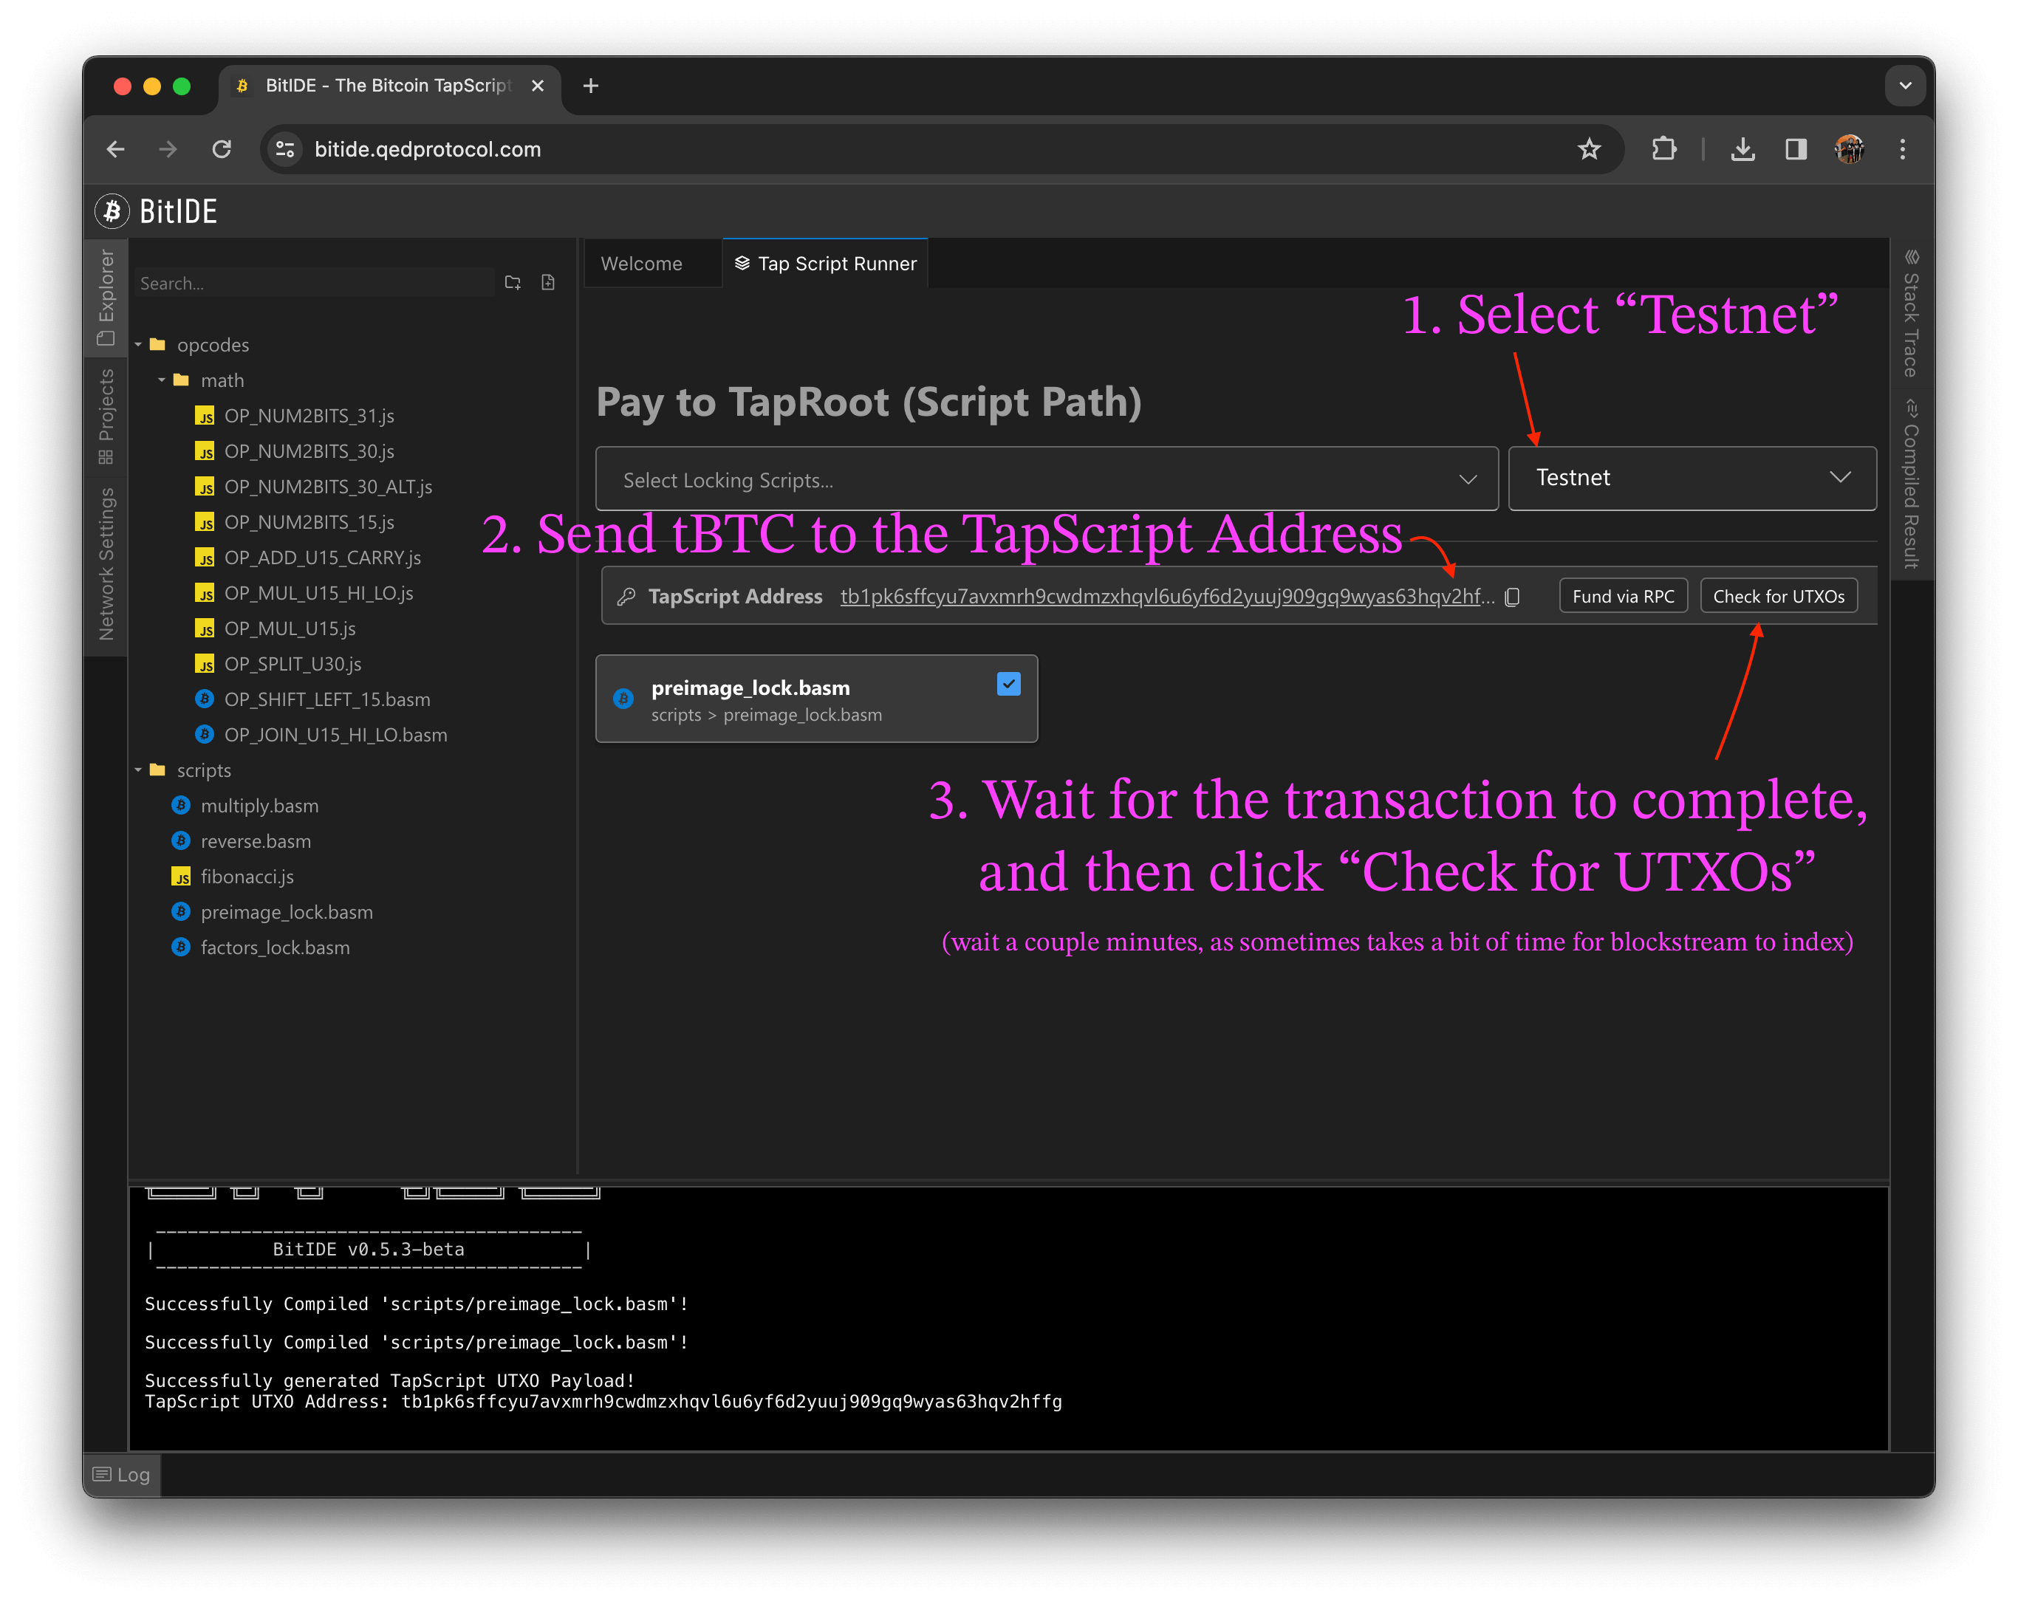Click the key icon beside TapScript Address
Screen dimensions: 2018x1607
point(626,597)
